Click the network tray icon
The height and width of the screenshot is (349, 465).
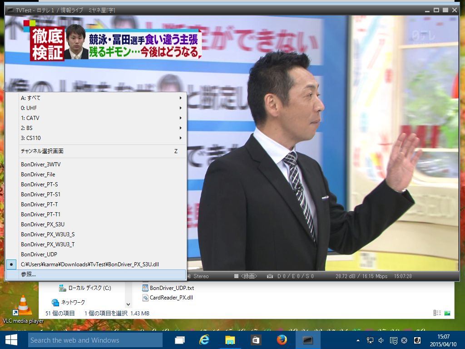[370, 340]
